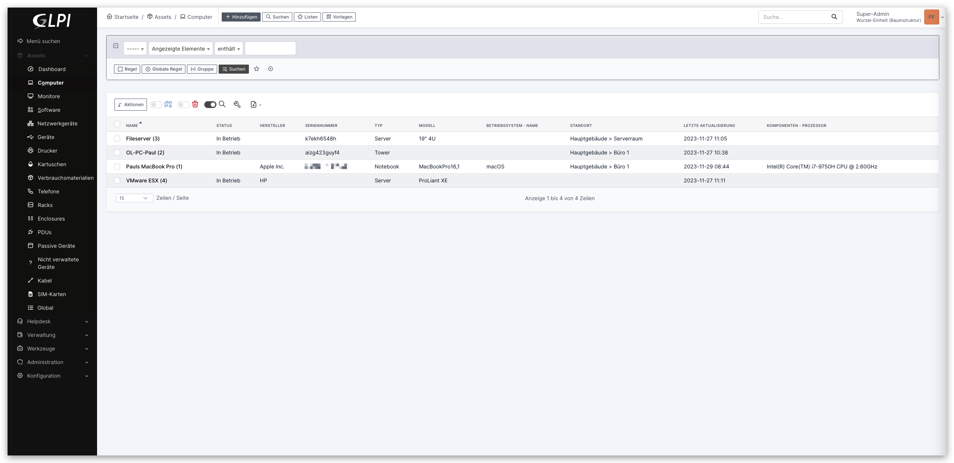
Task: Expand the Konfiguration menu section
Action: click(x=52, y=376)
